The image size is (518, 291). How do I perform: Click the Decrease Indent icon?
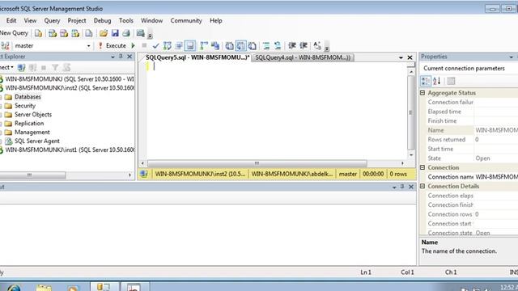click(x=292, y=46)
